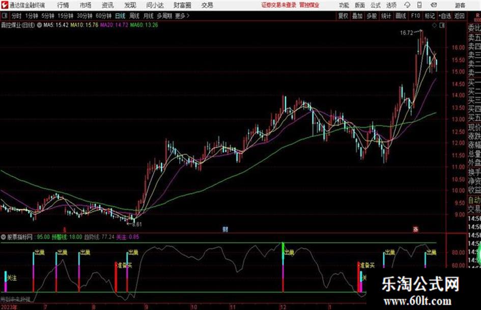The width and height of the screenshot is (481, 310).
Task: Toggle the panel layout icon left of 分时
Action: click(x=4, y=16)
